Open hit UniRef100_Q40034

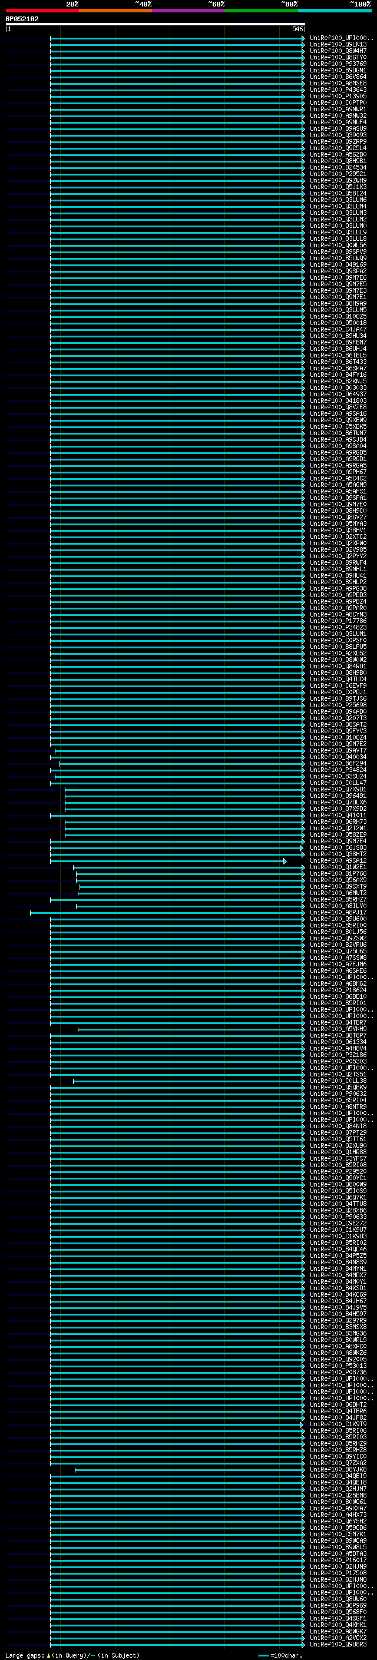click(338, 757)
